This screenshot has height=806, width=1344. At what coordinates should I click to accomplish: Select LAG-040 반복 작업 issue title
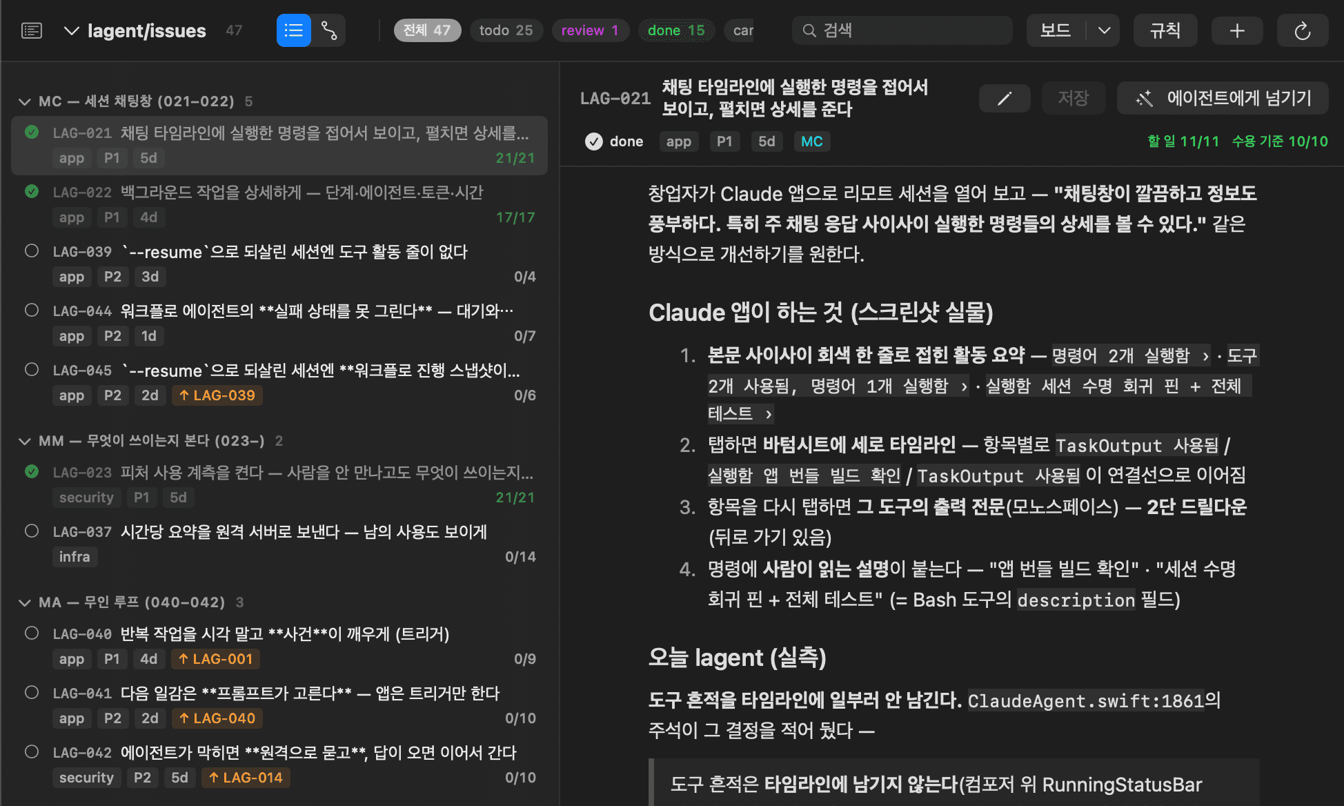tap(285, 634)
